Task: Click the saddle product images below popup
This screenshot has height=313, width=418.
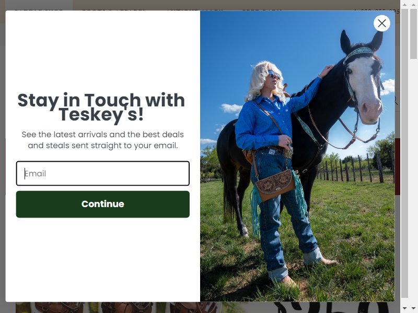Action: pos(119,307)
